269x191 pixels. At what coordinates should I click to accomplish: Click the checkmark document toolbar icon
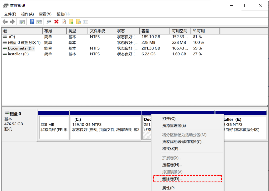[64, 22]
